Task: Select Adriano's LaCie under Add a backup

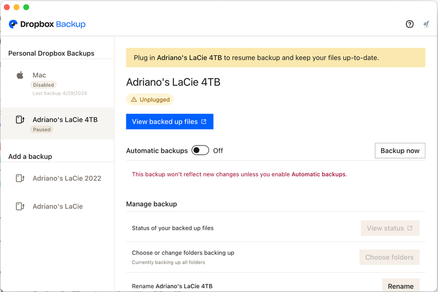Action: [57, 206]
